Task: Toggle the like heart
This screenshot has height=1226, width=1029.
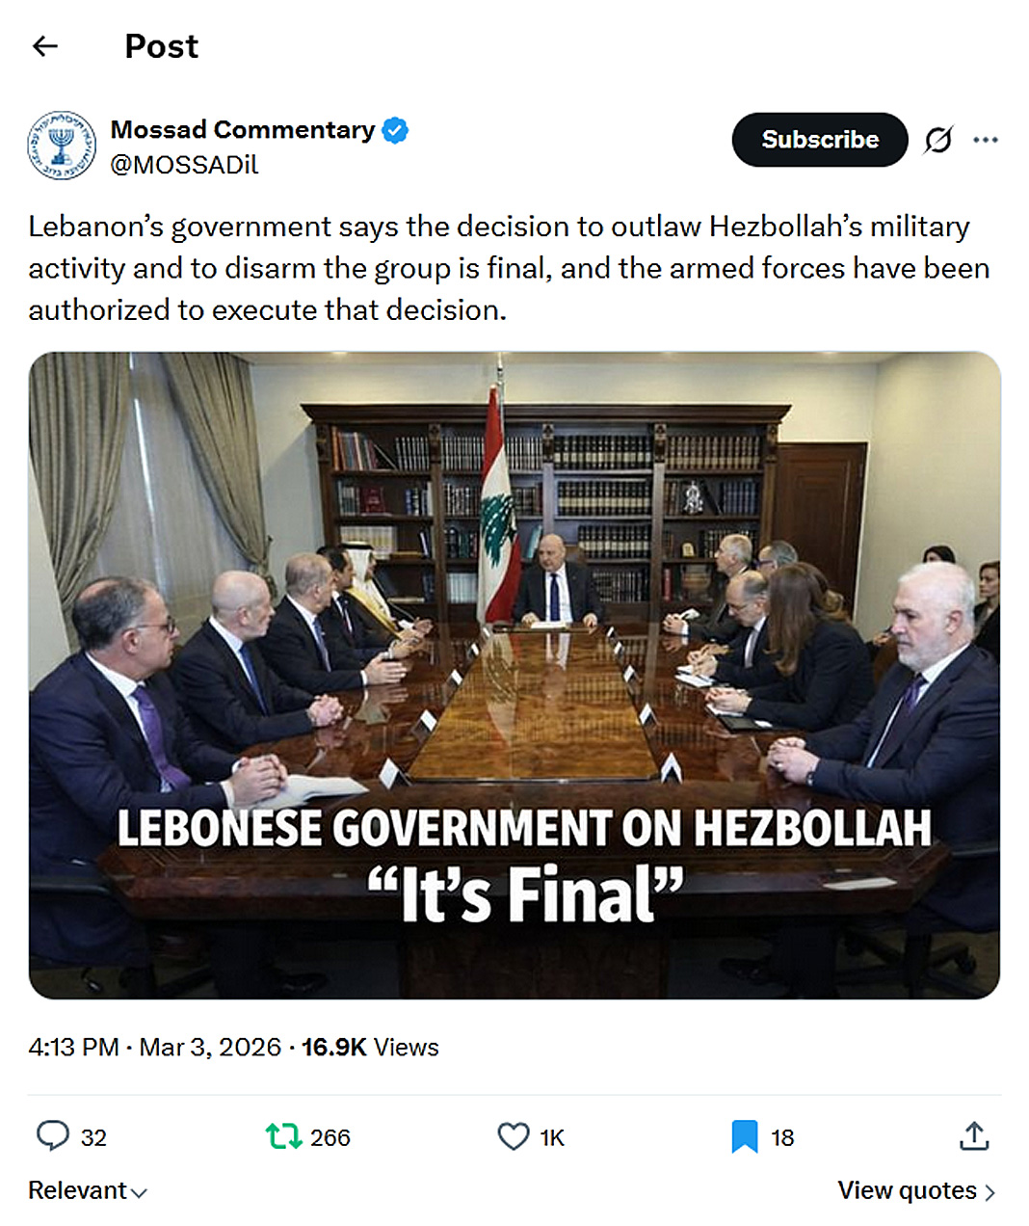Action: pos(514,1136)
